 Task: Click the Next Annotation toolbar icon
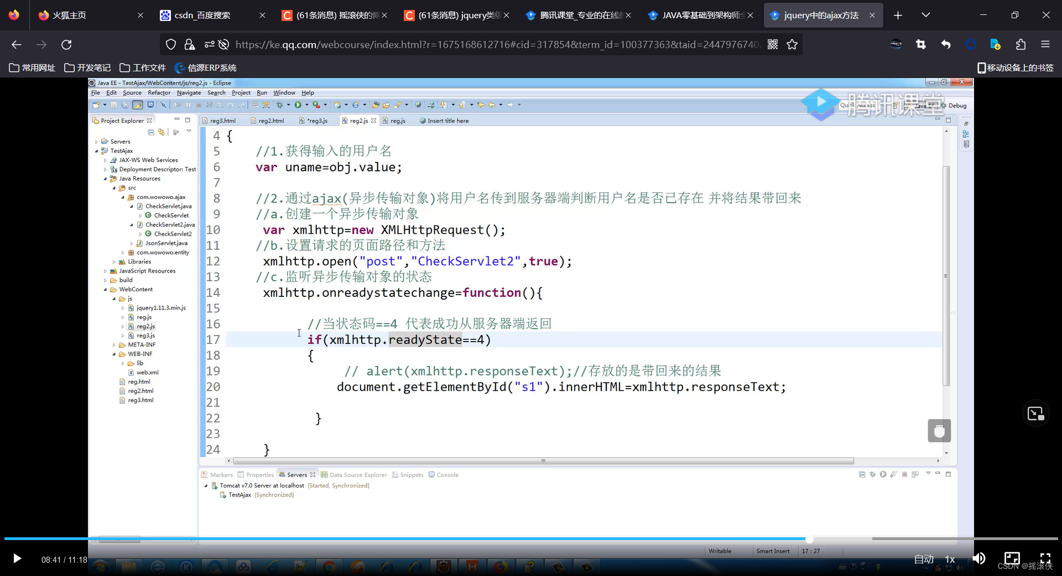click(x=443, y=105)
